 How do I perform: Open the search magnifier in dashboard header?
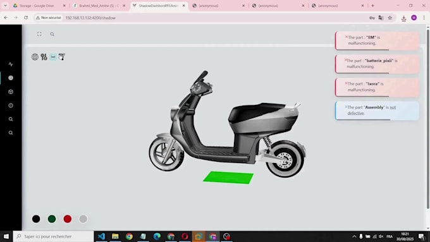(x=52, y=34)
